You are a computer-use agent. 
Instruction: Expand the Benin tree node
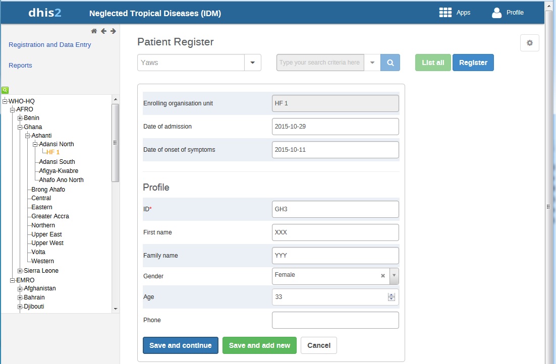(20, 118)
